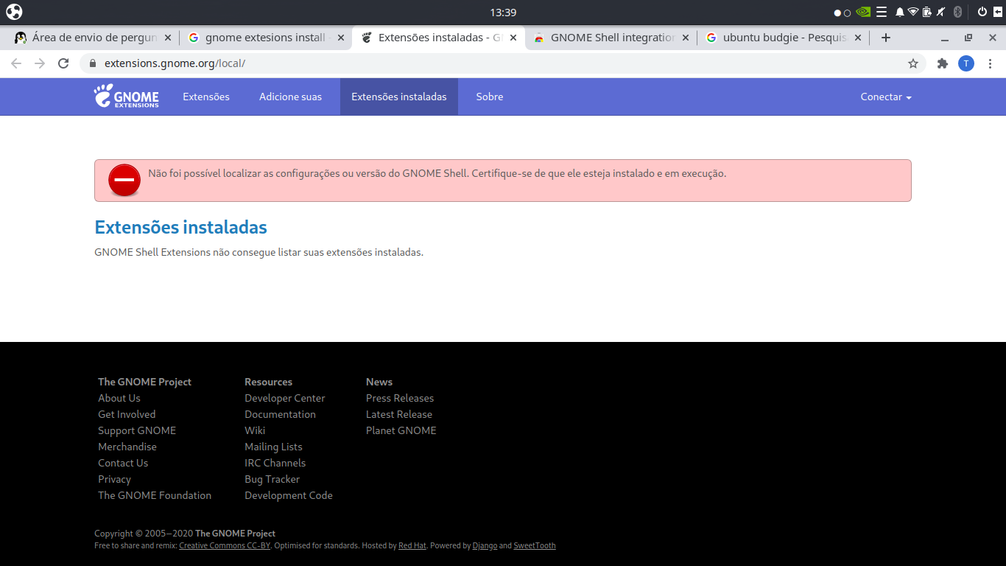This screenshot has width=1006, height=566.
Task: Open the 'Wiki' footer link
Action: 255,430
